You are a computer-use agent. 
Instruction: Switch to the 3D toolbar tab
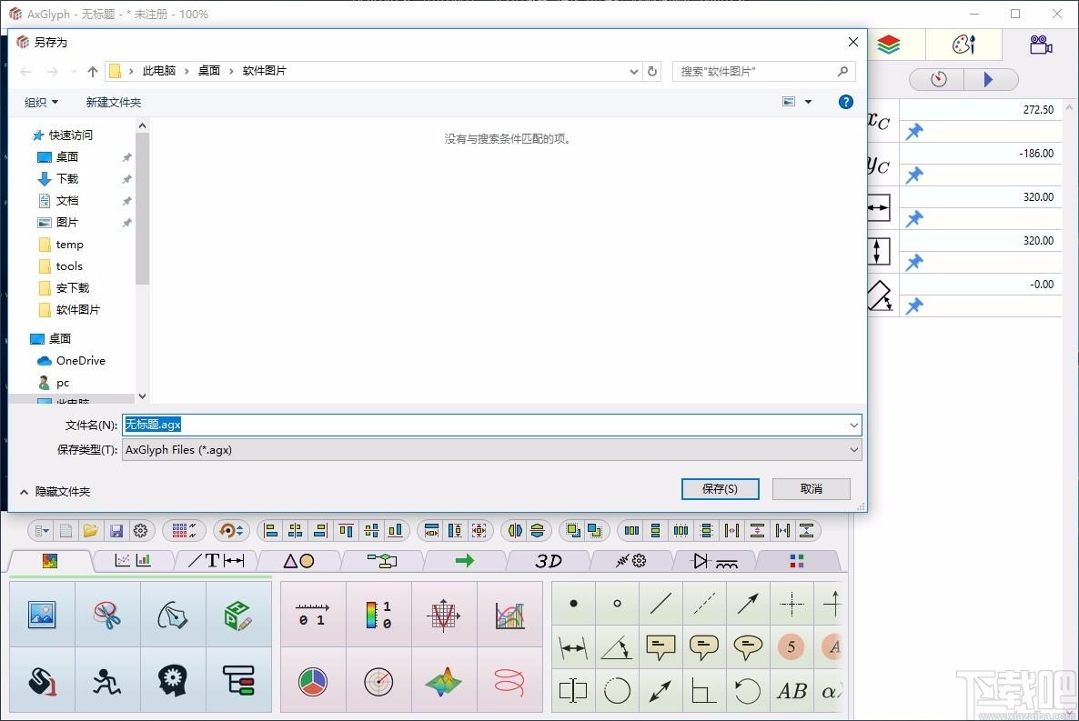[548, 561]
